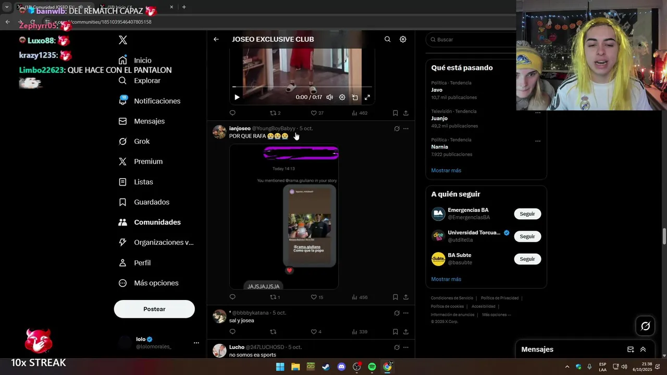
Task: Repost the video post with 2 reposts
Action: [x=275, y=113]
